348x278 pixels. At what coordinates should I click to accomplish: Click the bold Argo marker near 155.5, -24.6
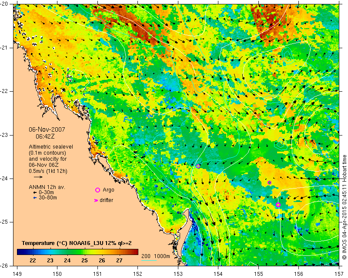point(278,205)
